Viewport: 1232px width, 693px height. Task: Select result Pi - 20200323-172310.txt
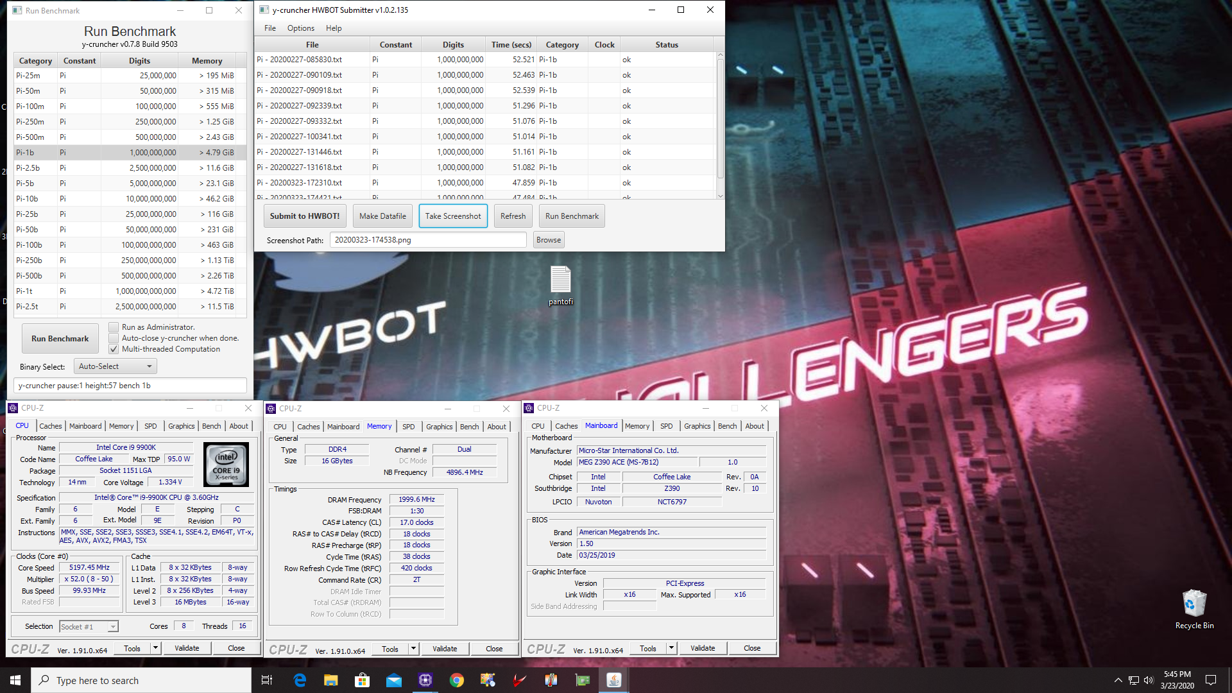click(x=484, y=183)
